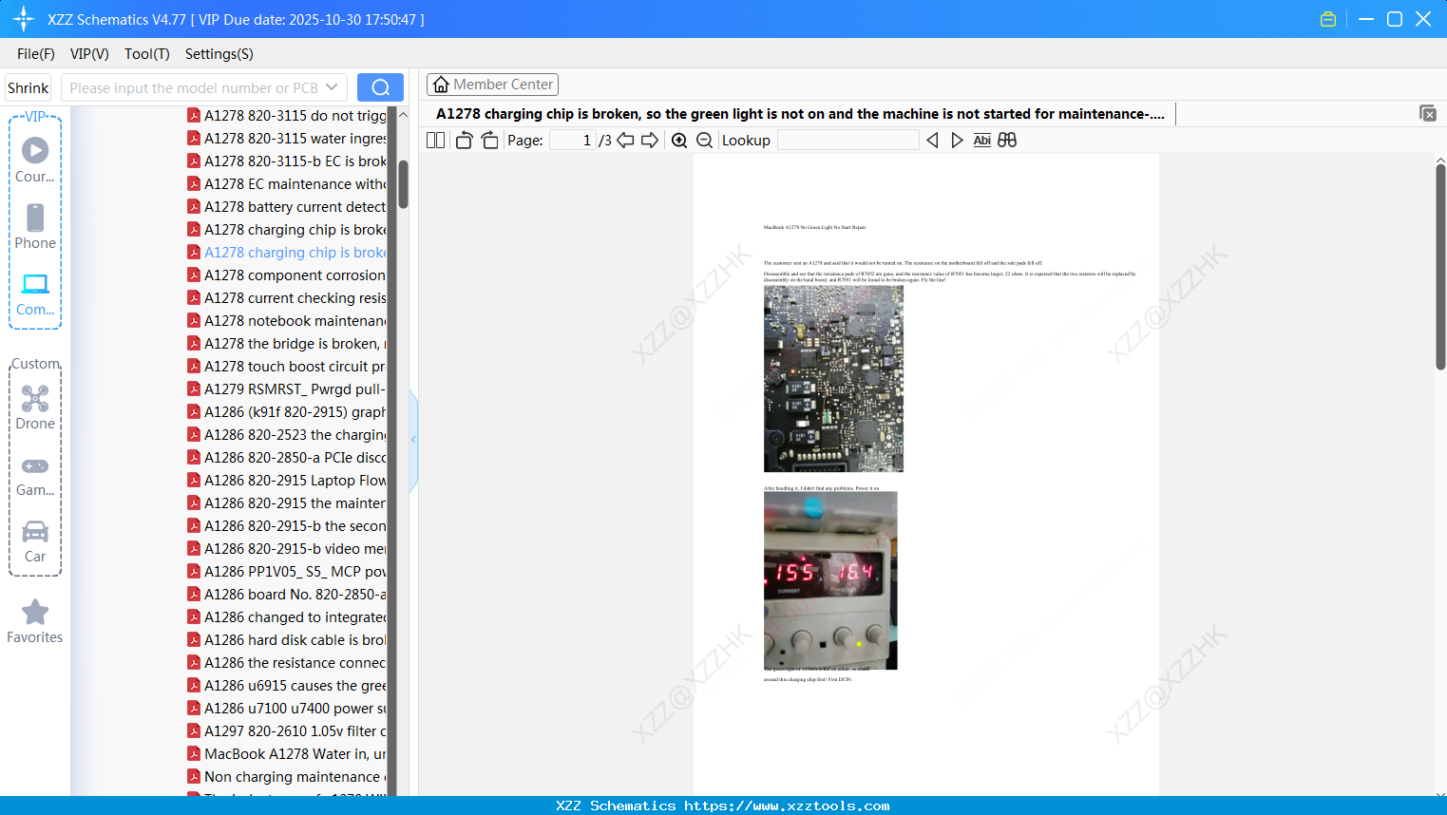The width and height of the screenshot is (1447, 815).
Task: Click the file list vertical scrollbar
Action: pos(403,183)
